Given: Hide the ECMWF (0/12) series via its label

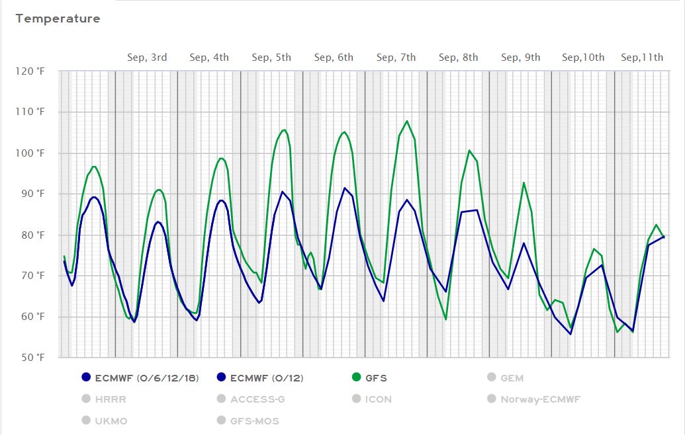Looking at the screenshot, I should (x=267, y=378).
